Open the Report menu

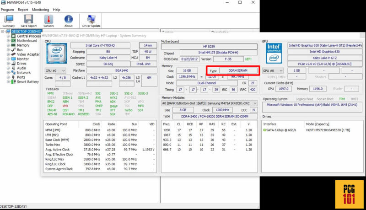coord(23,10)
